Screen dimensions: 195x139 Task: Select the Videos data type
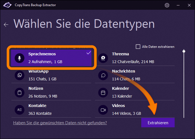click(135, 110)
